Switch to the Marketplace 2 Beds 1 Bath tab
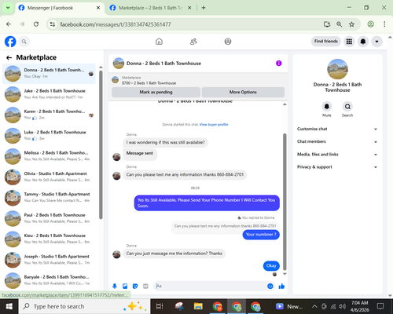 151,8
